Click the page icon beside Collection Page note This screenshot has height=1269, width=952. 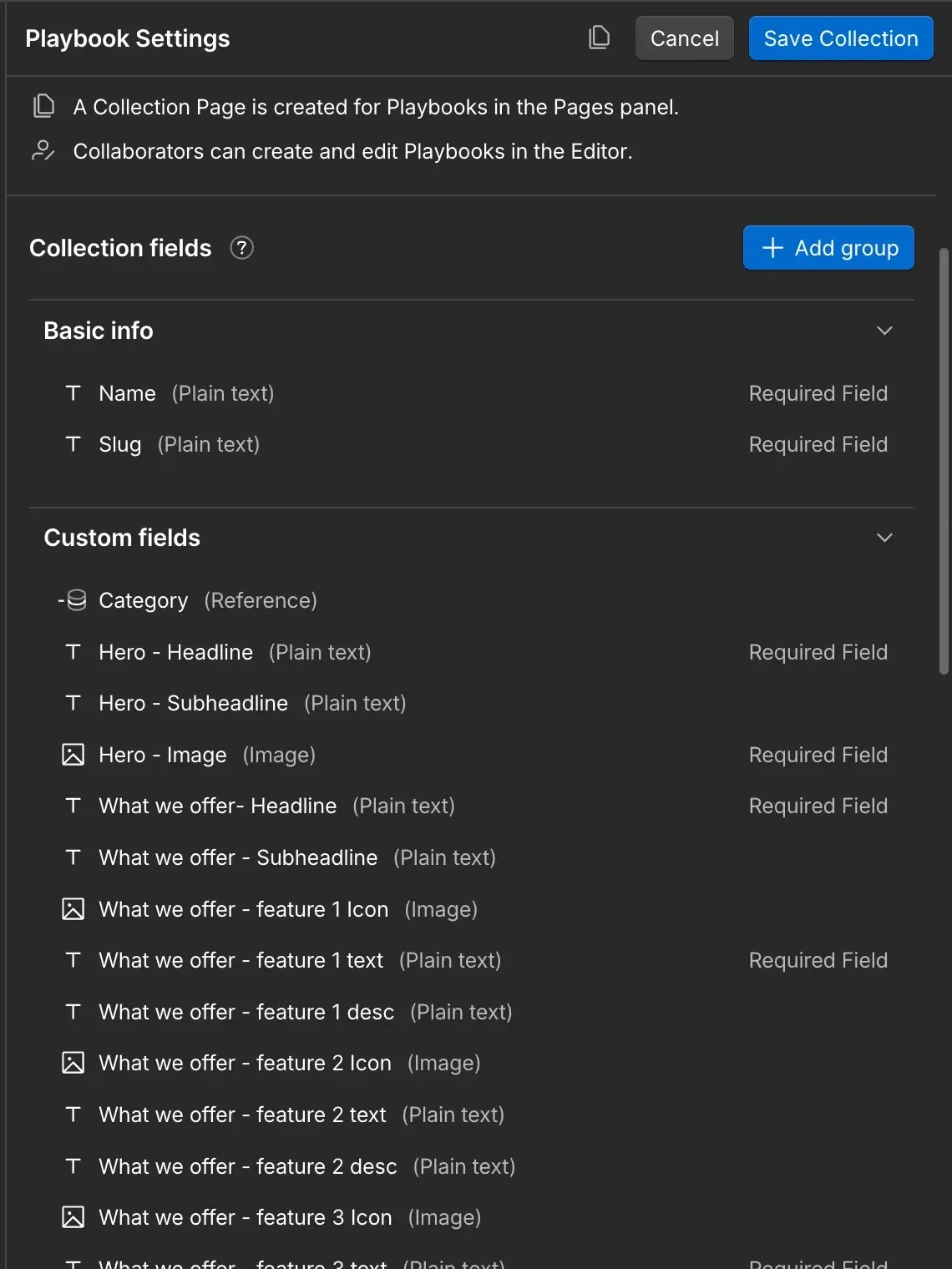coord(43,106)
